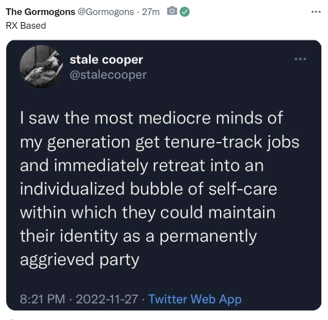Click the camera icon beside the timestamp
The height and width of the screenshot is (320, 328).
[172, 11]
